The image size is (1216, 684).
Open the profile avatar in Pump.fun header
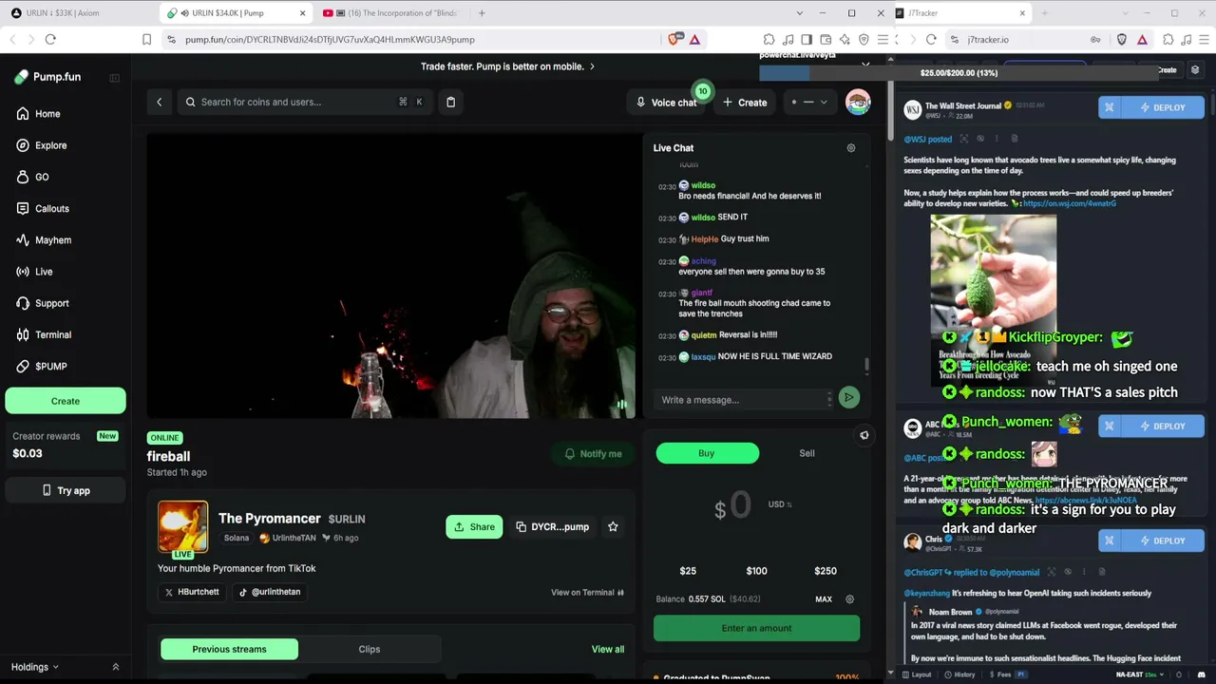click(858, 102)
